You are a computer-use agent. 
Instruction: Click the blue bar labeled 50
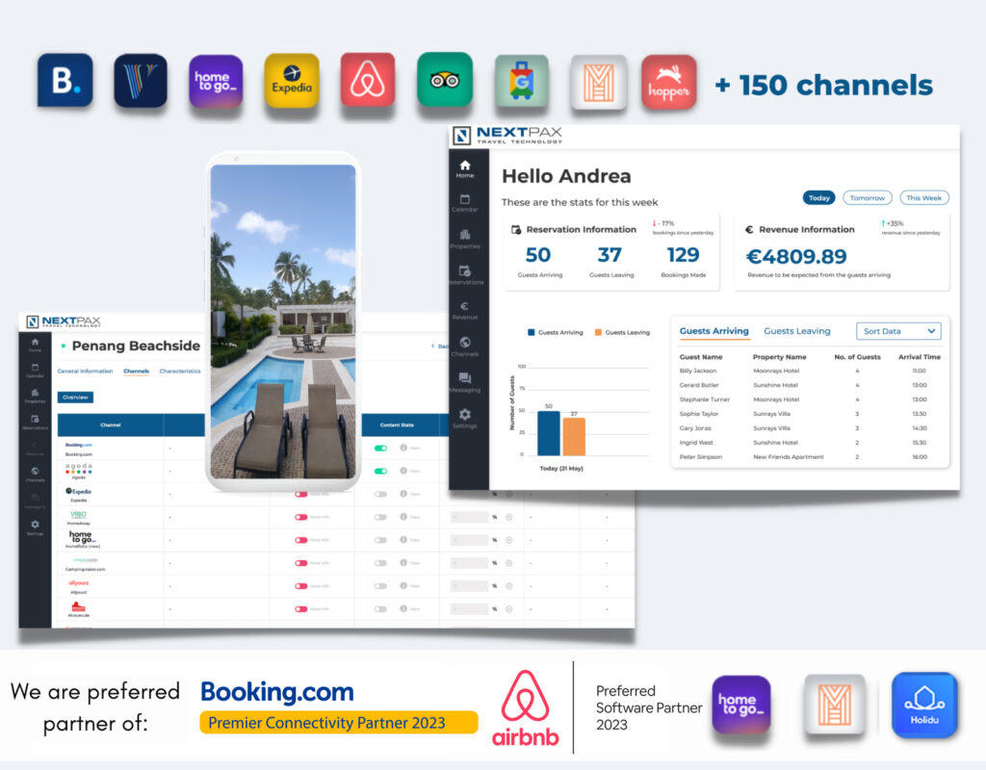(549, 433)
